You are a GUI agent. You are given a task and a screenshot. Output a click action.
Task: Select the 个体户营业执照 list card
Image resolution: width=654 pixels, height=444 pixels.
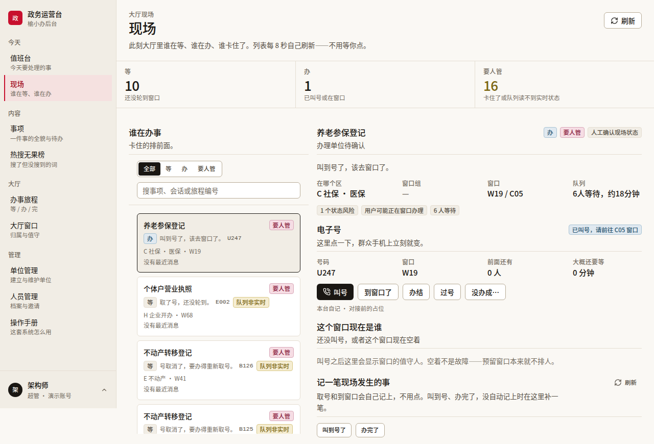click(219, 306)
